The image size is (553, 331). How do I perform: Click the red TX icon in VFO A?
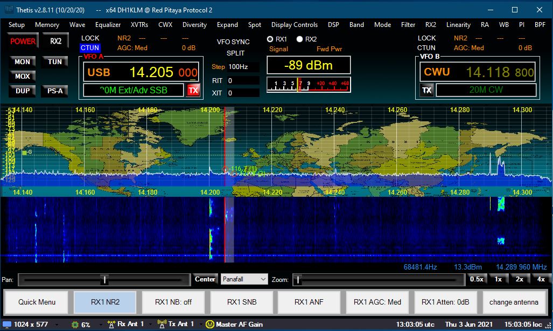193,91
